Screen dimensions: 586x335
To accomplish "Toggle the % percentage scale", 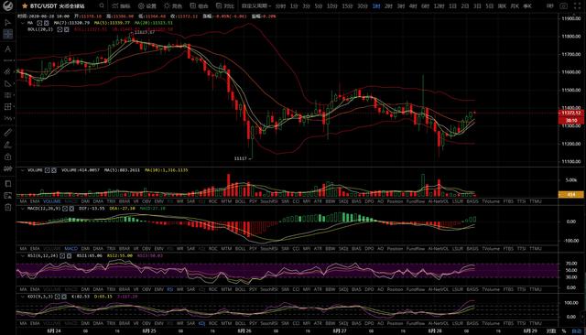I will [564, 331].
